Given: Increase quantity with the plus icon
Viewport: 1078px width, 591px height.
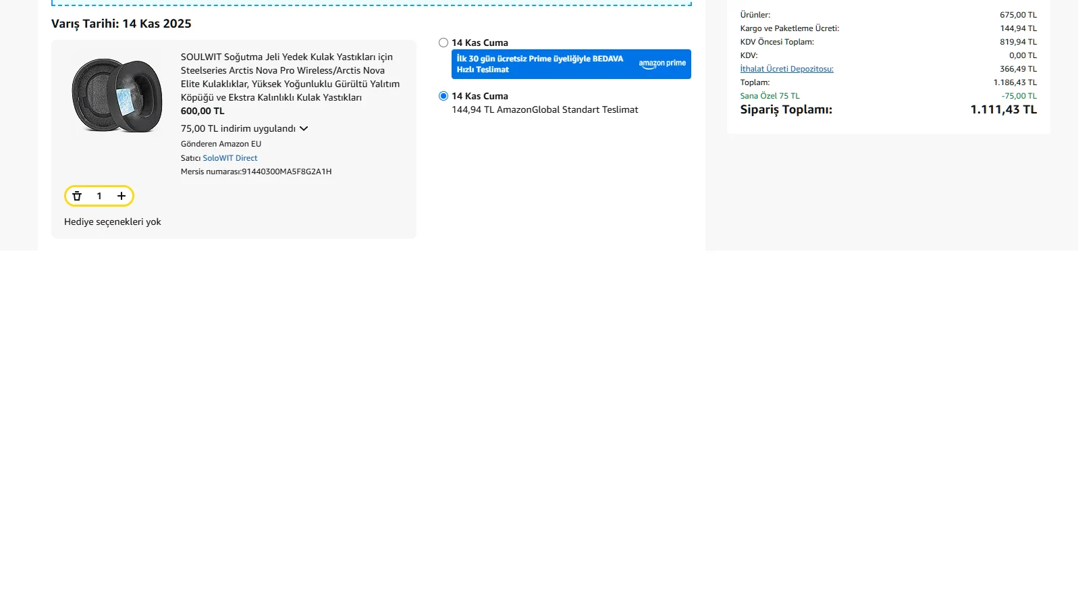Looking at the screenshot, I should click(x=122, y=196).
